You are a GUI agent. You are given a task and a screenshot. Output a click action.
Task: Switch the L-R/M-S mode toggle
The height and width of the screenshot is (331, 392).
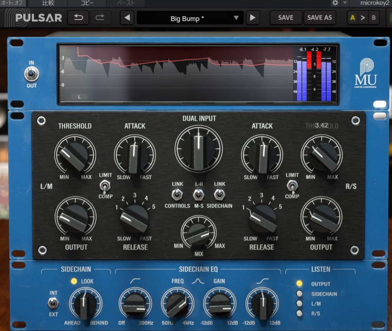tap(198, 195)
